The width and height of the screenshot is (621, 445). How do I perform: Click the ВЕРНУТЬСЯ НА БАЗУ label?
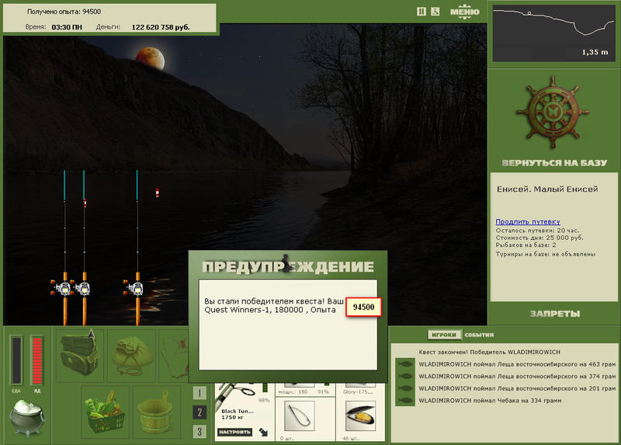[554, 163]
